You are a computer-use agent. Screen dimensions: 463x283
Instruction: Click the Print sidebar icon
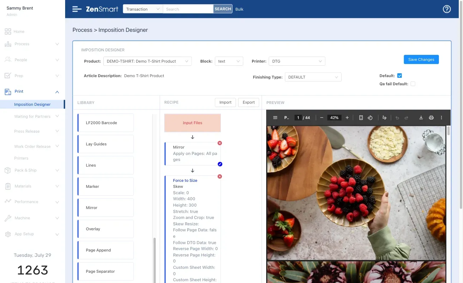pos(8,92)
